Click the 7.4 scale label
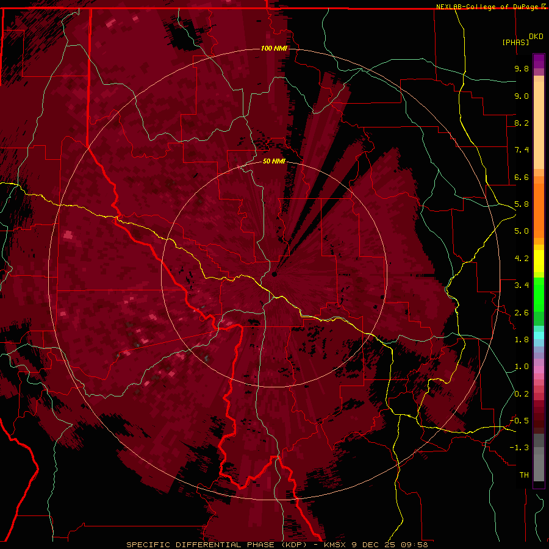The height and width of the screenshot is (549, 549). click(x=522, y=150)
